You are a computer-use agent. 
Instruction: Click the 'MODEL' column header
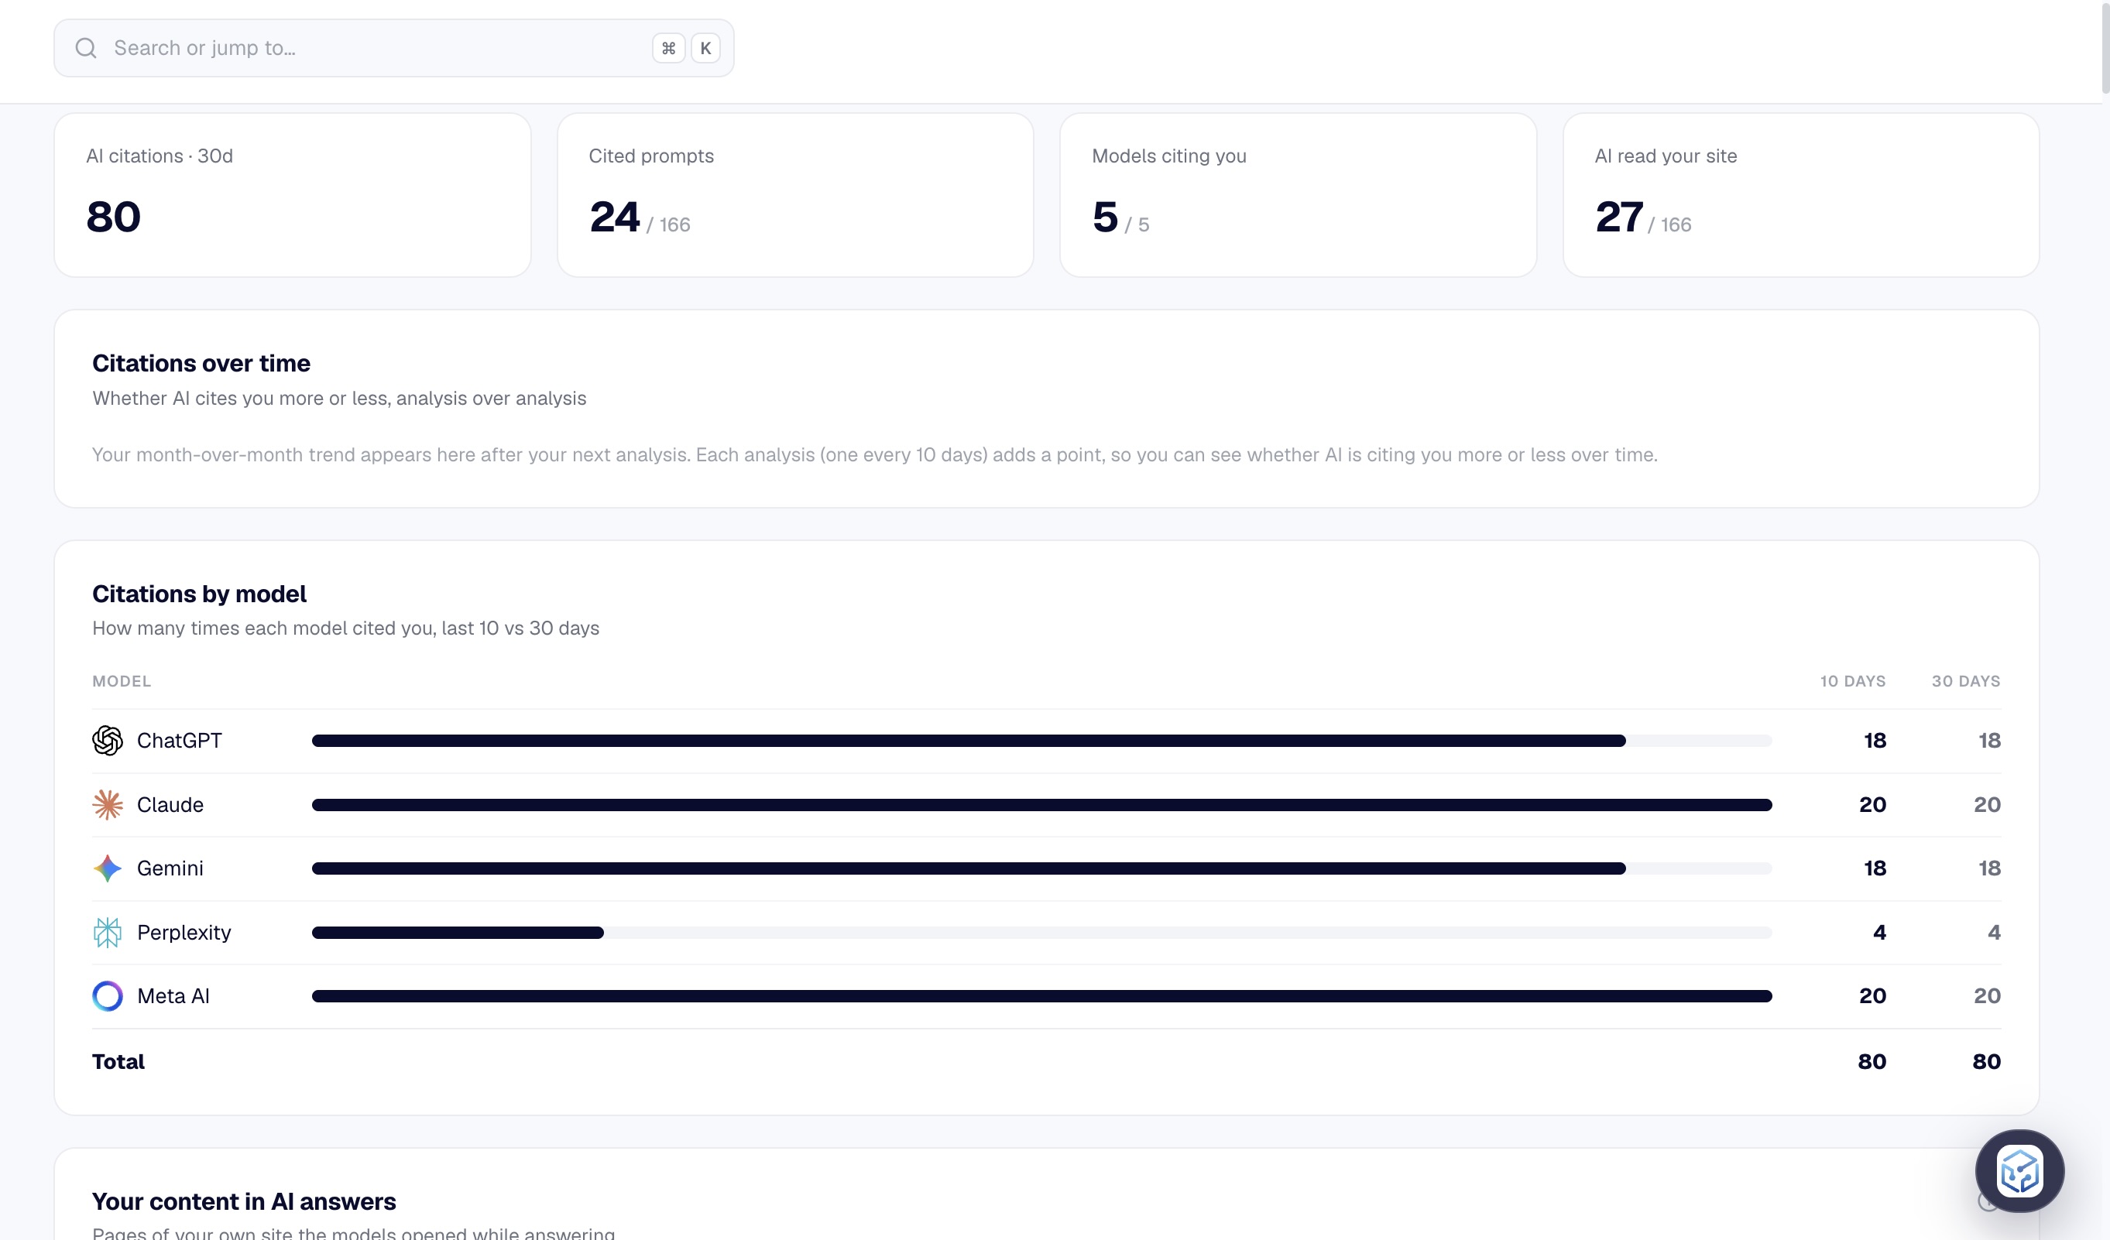click(122, 682)
